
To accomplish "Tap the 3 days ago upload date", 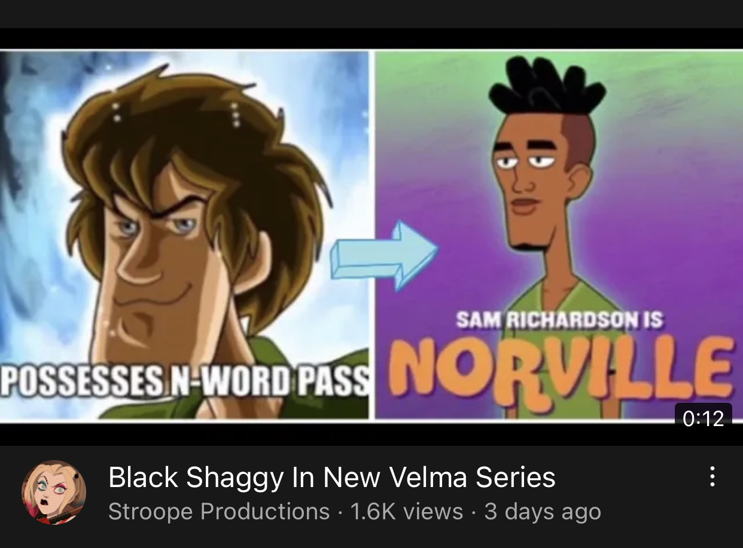I will [543, 512].
